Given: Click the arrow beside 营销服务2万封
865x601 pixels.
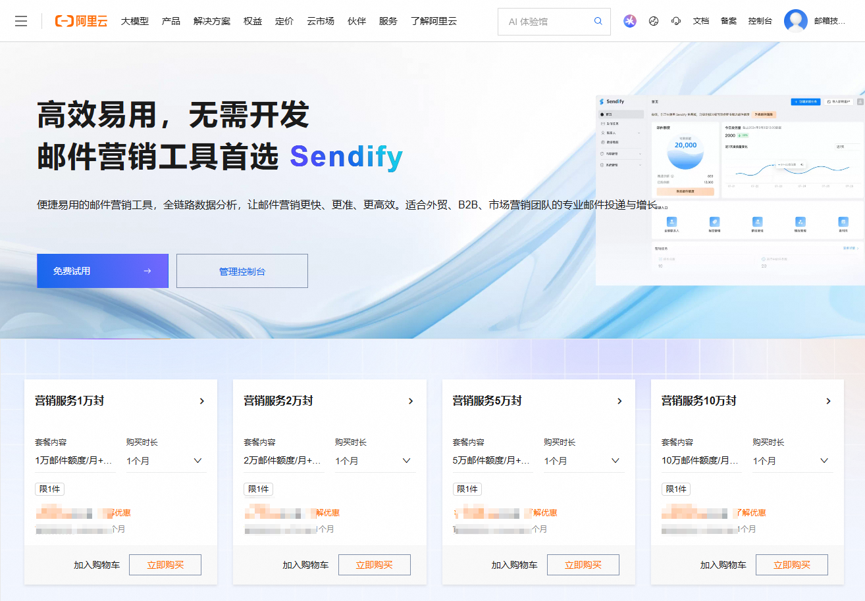Looking at the screenshot, I should click(411, 401).
